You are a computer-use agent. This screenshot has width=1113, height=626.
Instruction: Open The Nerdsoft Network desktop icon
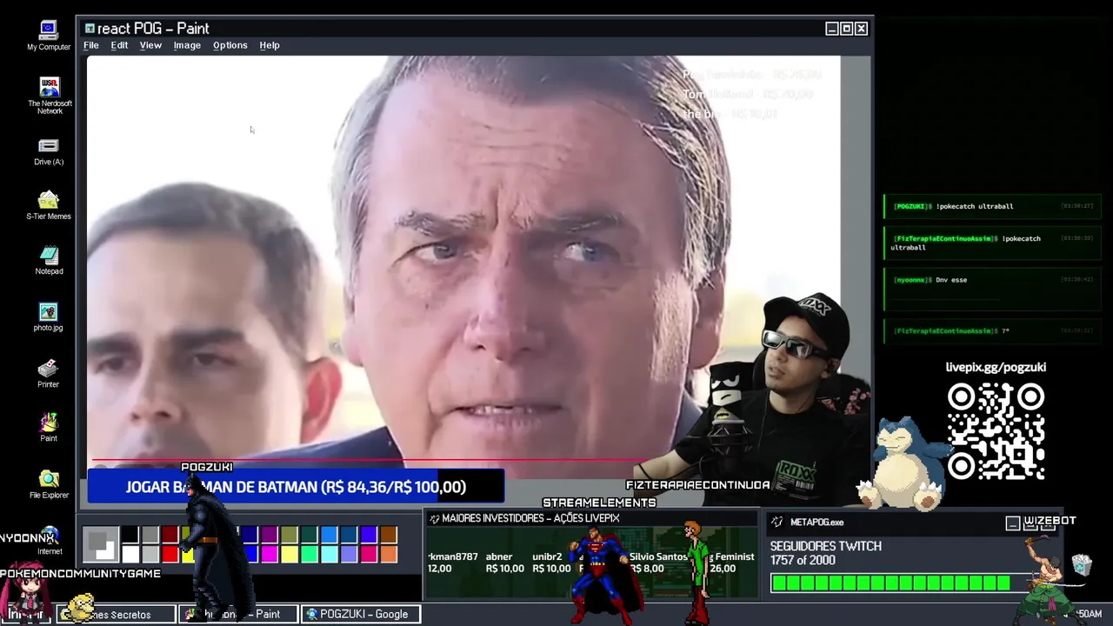point(50,96)
